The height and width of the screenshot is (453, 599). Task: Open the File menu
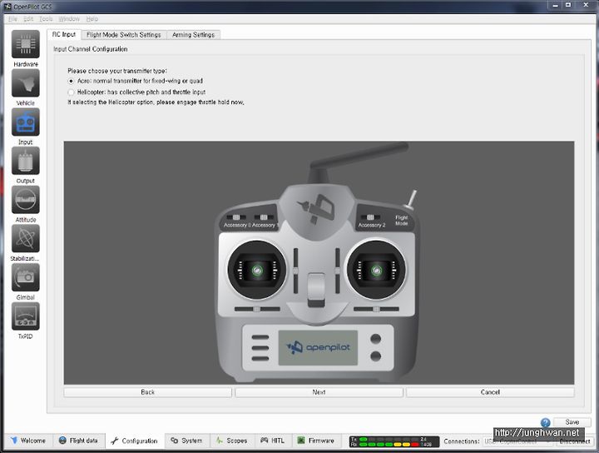12,18
